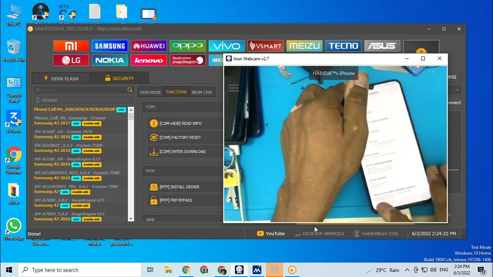Click the YouTube link in status bar
This screenshot has width=493, height=277.
click(x=271, y=234)
